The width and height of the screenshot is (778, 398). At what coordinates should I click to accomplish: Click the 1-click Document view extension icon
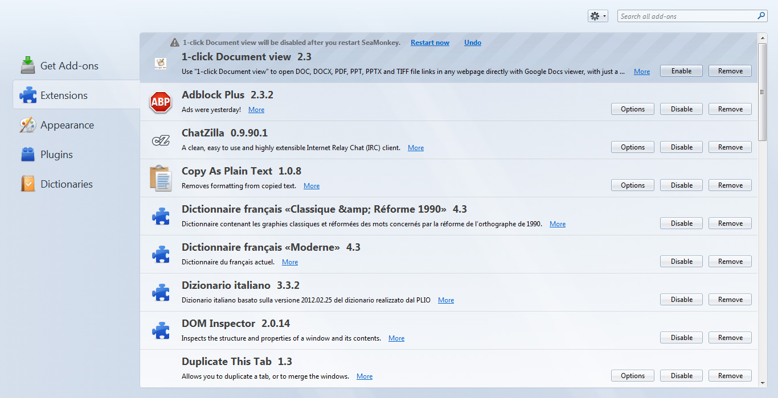tap(161, 64)
